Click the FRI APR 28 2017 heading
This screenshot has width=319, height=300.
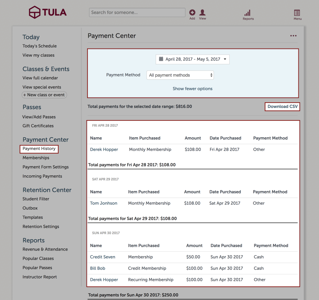click(105, 126)
